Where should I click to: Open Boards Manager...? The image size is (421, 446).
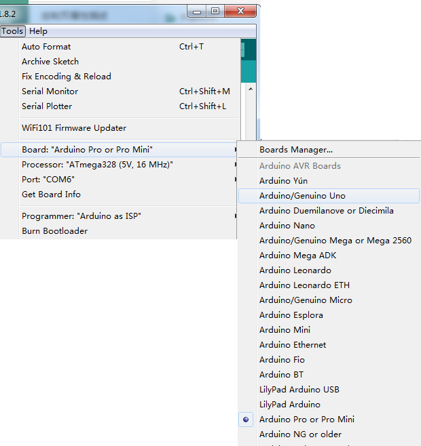pos(329,150)
